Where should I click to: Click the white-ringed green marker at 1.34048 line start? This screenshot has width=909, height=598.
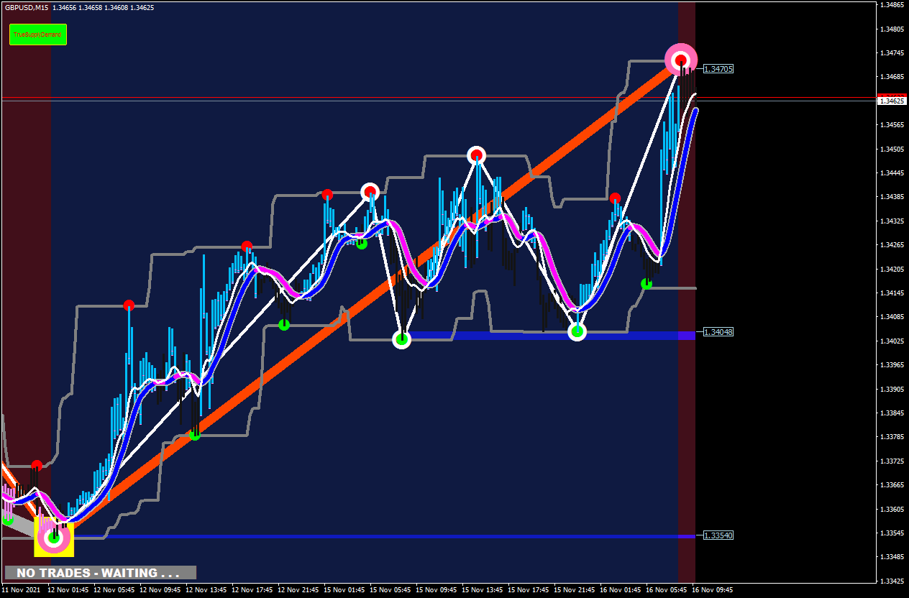[x=402, y=339]
